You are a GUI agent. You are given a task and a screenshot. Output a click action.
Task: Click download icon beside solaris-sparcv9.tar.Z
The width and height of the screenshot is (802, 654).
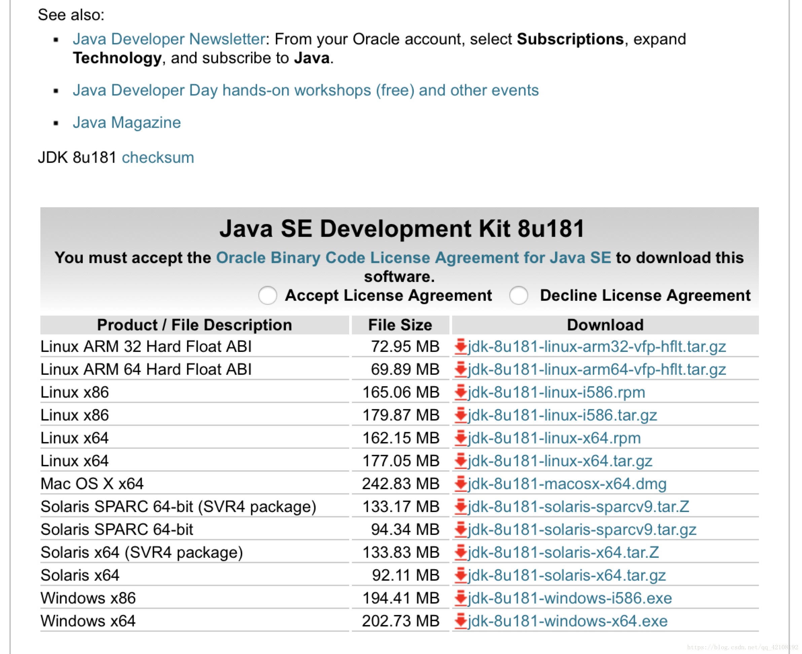[460, 507]
